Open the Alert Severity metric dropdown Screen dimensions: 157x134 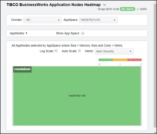[114, 51]
